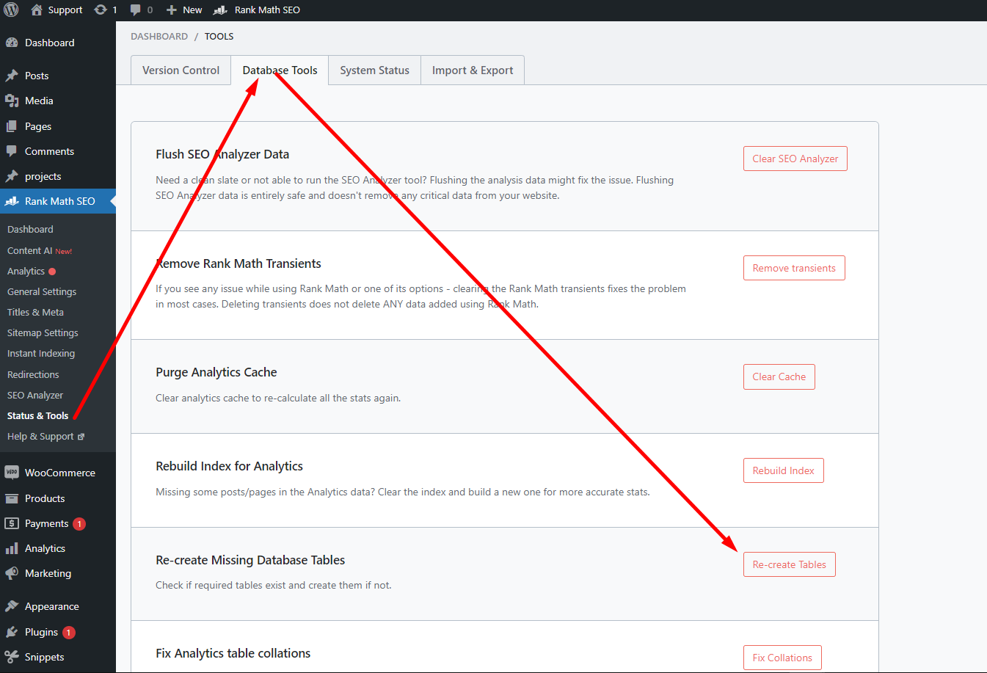
Task: Click the Clear Cache button
Action: 779,376
